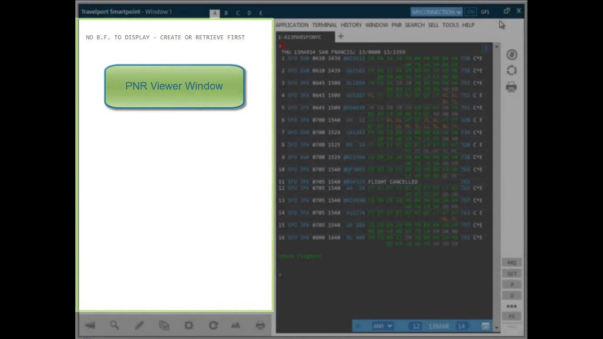Viewport: 603px width, 339px height.
Task: Open the SELL menu
Action: click(433, 25)
